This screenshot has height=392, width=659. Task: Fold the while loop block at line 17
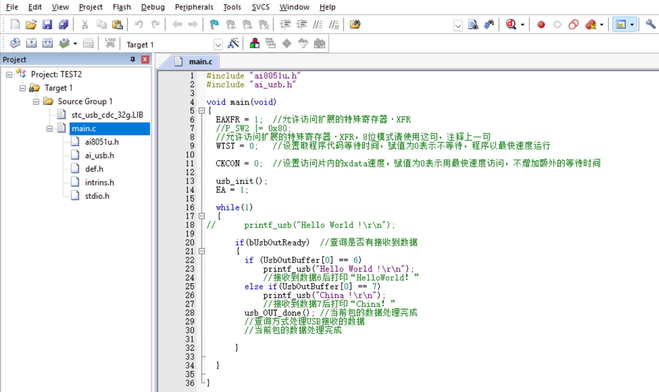202,216
